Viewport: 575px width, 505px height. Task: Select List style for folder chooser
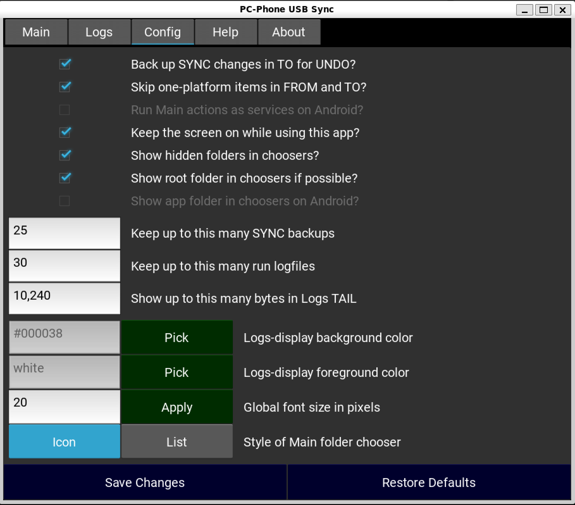click(177, 442)
